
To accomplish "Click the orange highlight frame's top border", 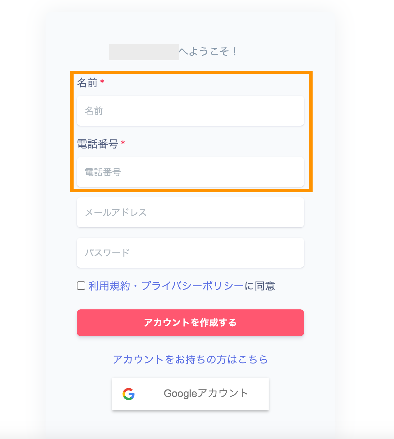I will tap(191, 72).
